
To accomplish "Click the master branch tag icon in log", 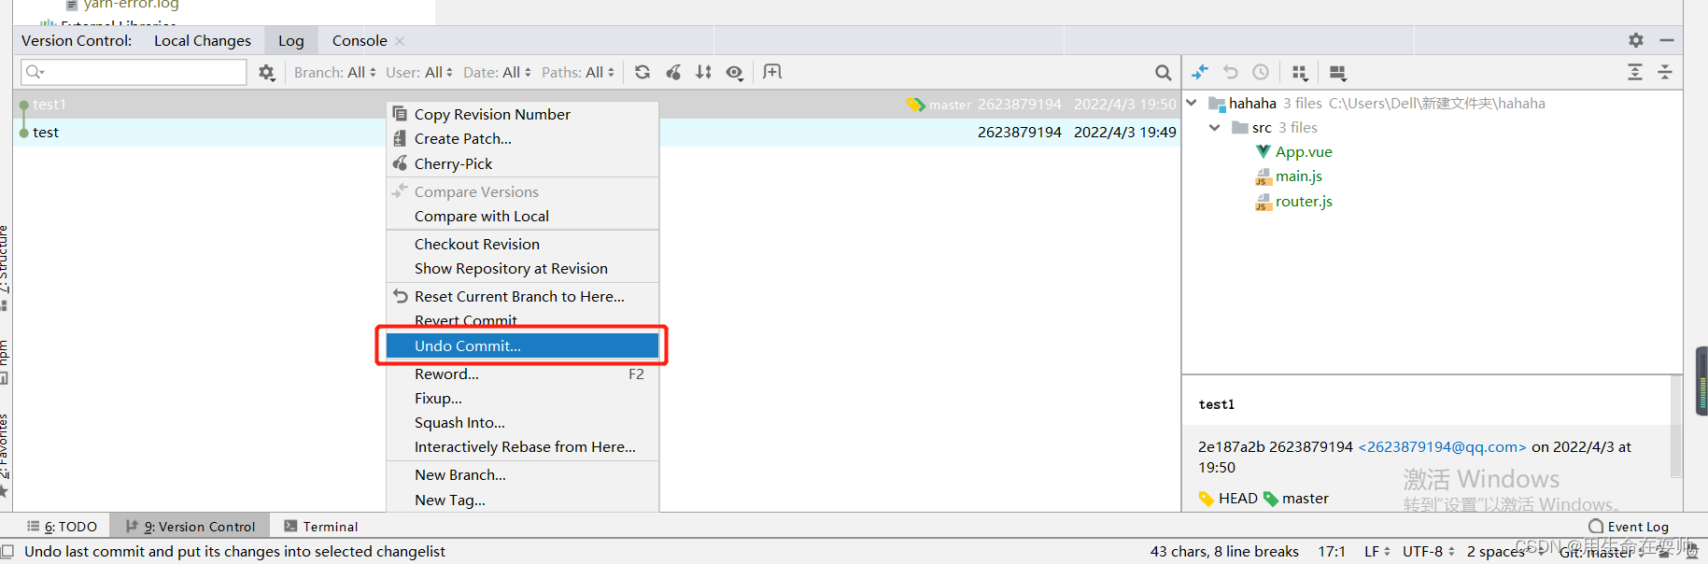I will tap(915, 105).
